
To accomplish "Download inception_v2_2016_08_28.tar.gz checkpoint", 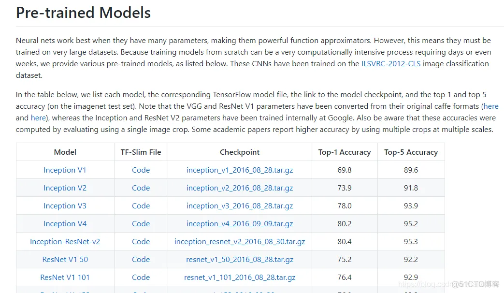I will (240, 188).
